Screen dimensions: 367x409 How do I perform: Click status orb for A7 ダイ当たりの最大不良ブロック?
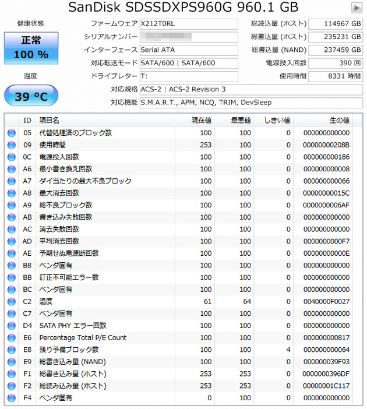click(x=12, y=181)
